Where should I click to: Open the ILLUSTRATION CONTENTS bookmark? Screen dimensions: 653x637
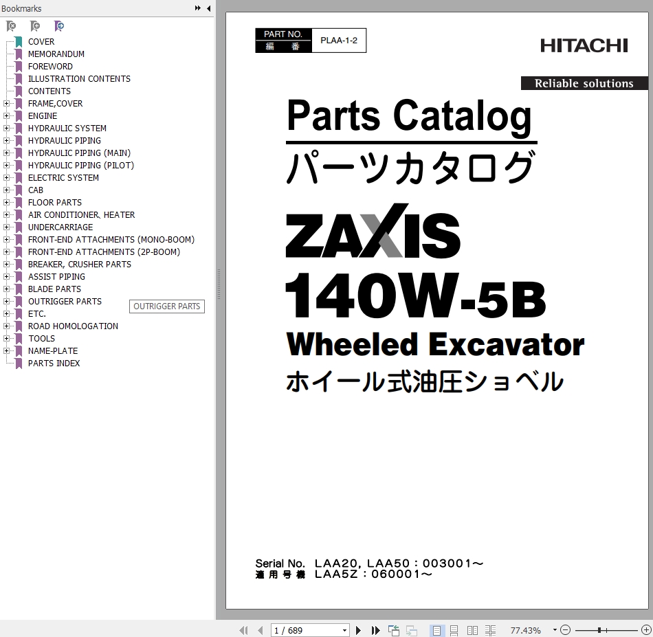(79, 79)
